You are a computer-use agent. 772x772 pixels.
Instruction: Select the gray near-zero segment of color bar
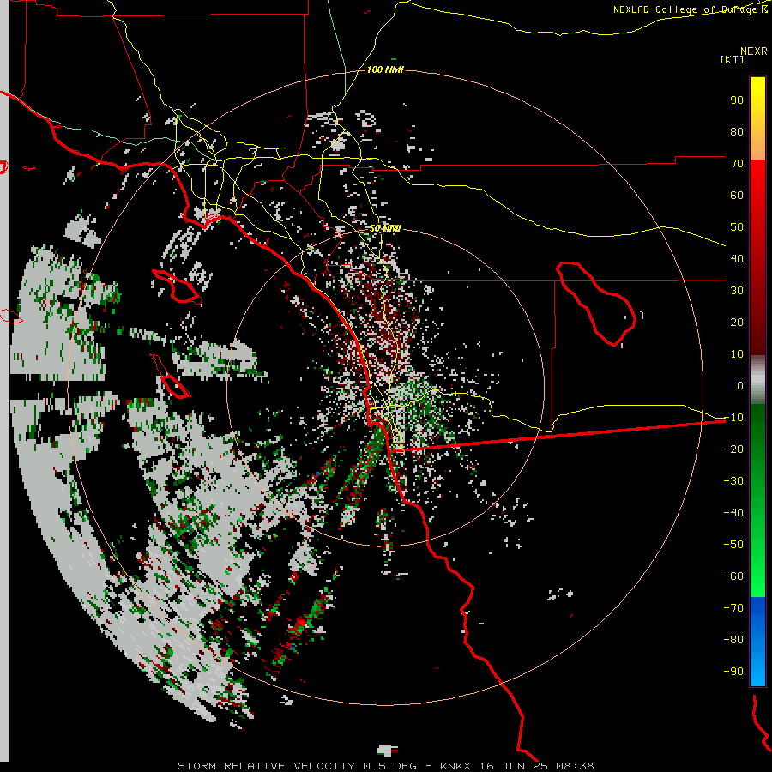tap(757, 380)
